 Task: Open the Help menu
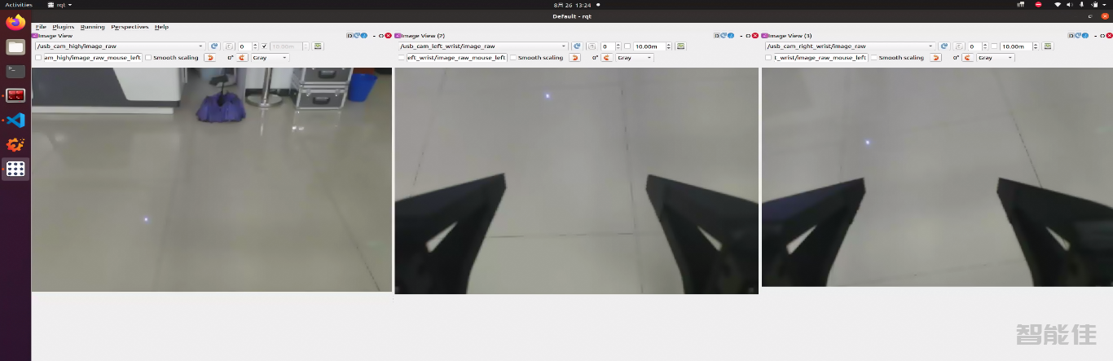coord(161,27)
